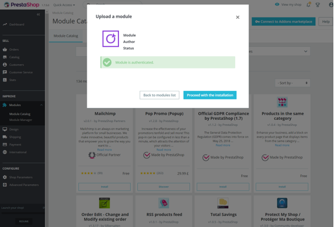
Task: Click Connect to Addons marketplace button
Action: pyautogui.click(x=284, y=21)
